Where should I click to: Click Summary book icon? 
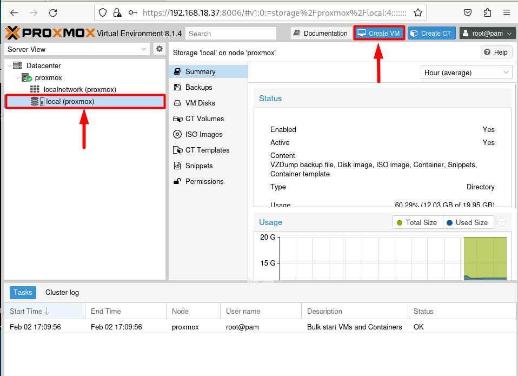(177, 71)
